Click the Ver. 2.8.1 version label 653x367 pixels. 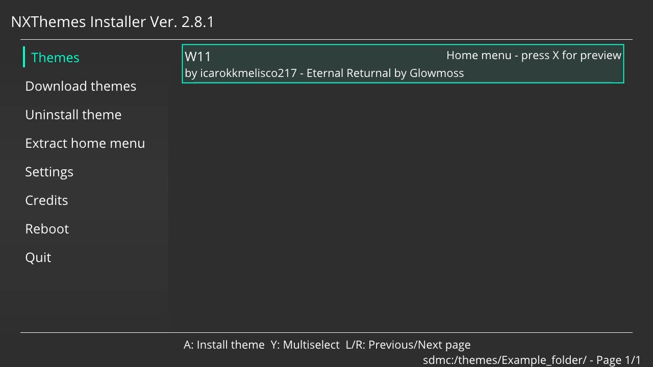182,22
